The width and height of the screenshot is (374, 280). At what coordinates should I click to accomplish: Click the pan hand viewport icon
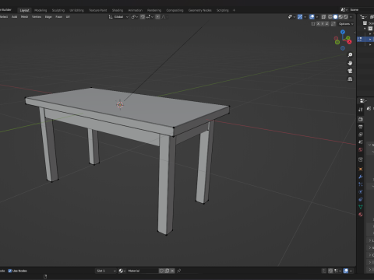click(x=350, y=63)
